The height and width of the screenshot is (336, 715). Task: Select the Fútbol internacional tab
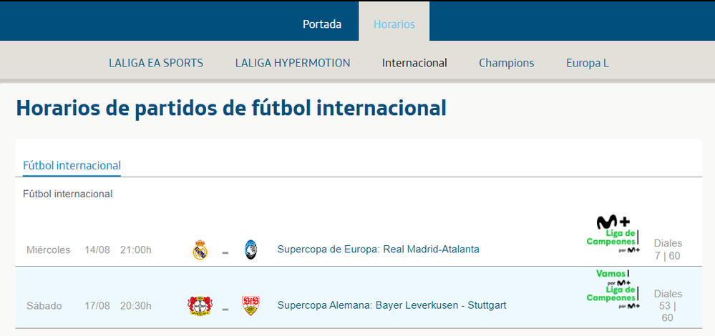[x=72, y=165]
